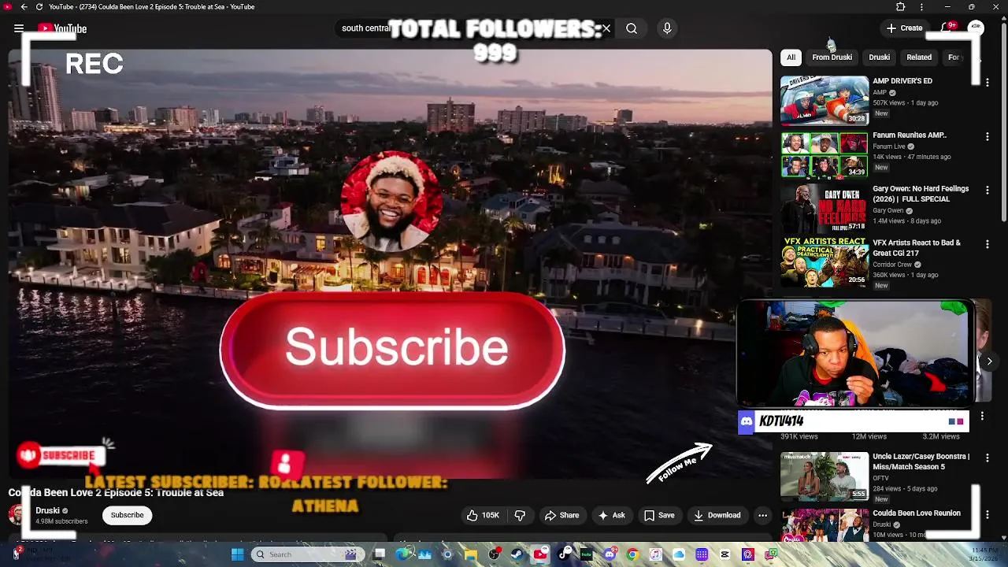
Task: Click the Windows taskbar search box
Action: tap(309, 554)
